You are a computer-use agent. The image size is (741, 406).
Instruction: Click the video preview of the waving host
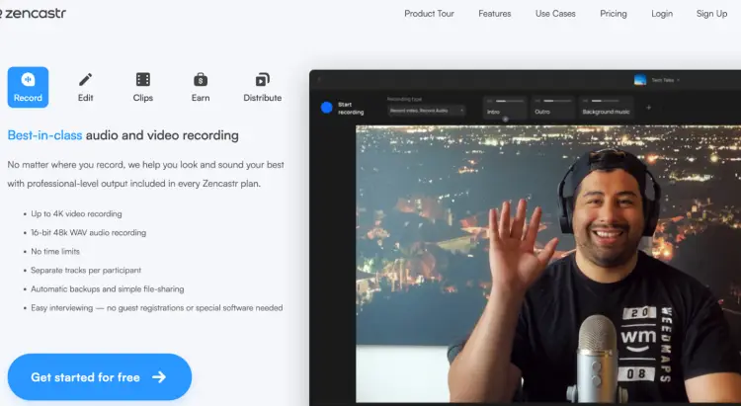(x=548, y=264)
